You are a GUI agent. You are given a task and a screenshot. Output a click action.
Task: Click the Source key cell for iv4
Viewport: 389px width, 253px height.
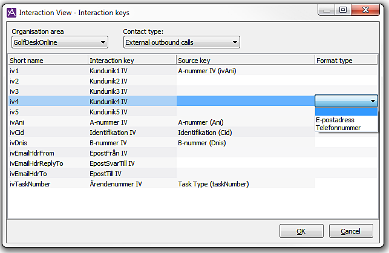(x=245, y=102)
